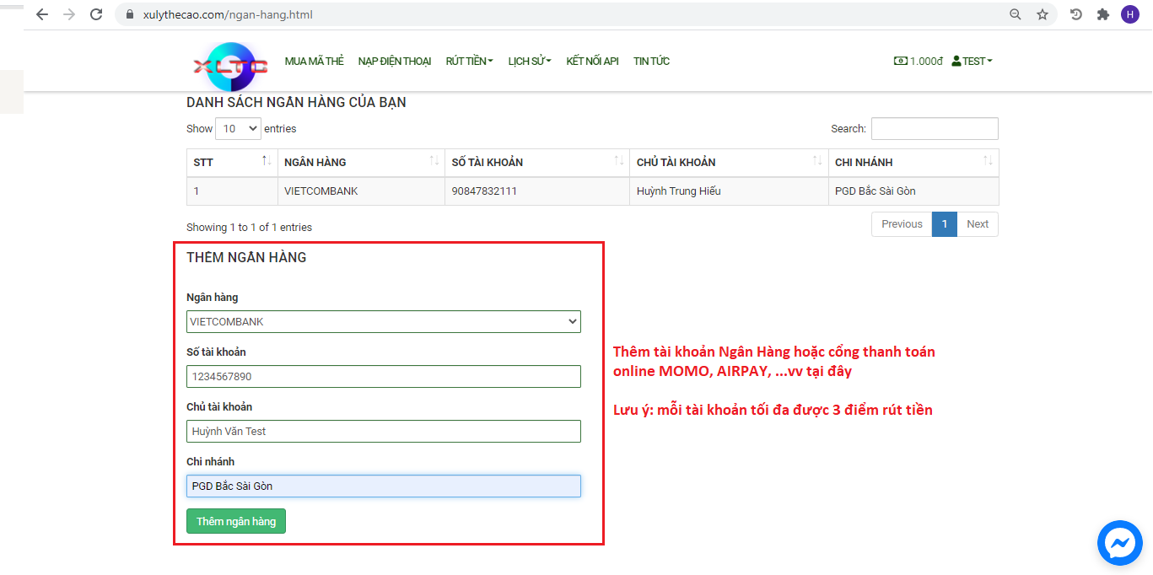Image resolution: width=1153 pixels, height=575 pixels.
Task: Click the Showing 1 to 1 of 1 entries text
Action: click(x=249, y=228)
